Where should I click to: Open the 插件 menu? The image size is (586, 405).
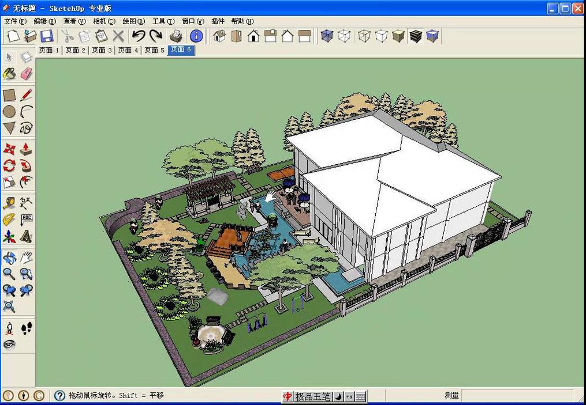(x=218, y=21)
